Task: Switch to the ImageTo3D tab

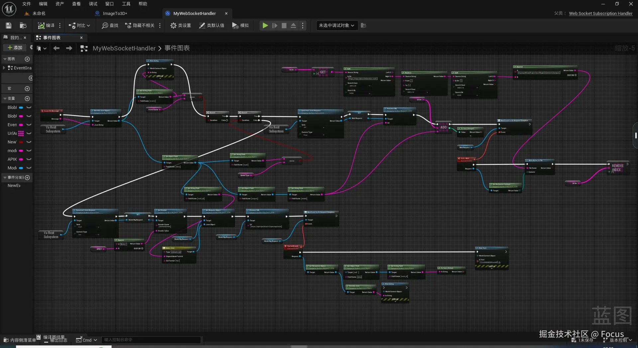Action: pos(115,14)
